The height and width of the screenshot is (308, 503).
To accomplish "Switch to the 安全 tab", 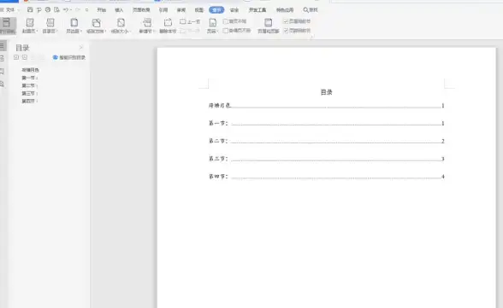I will (x=234, y=10).
